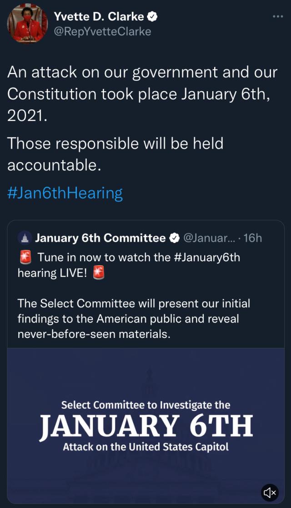Open the January 6th Committee account name

pos(100,238)
